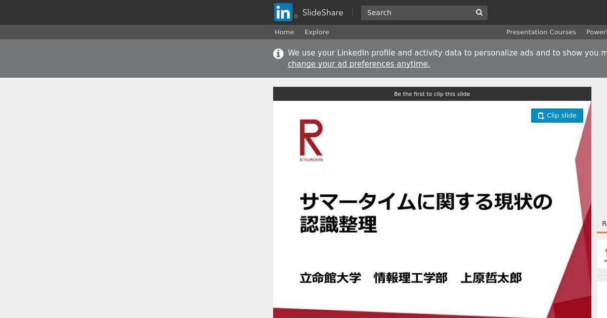607x318 pixels.
Task: Click the slide title サマータイムに関する現状の
Action: (426, 202)
